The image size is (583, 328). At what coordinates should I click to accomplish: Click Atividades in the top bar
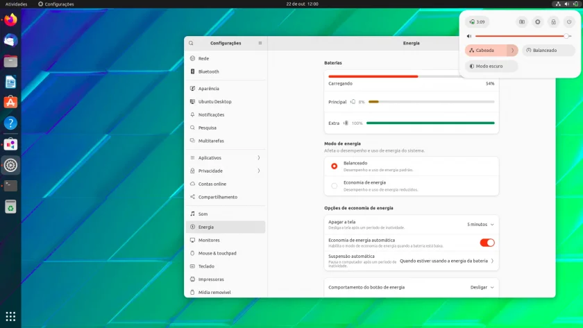17,4
